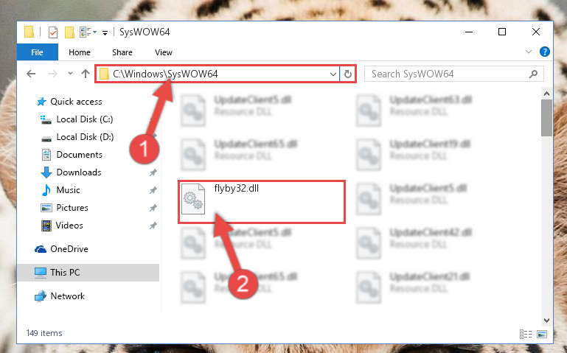The image size is (567, 353).
Task: Open Downloads in the navigation pane
Action: (79, 172)
